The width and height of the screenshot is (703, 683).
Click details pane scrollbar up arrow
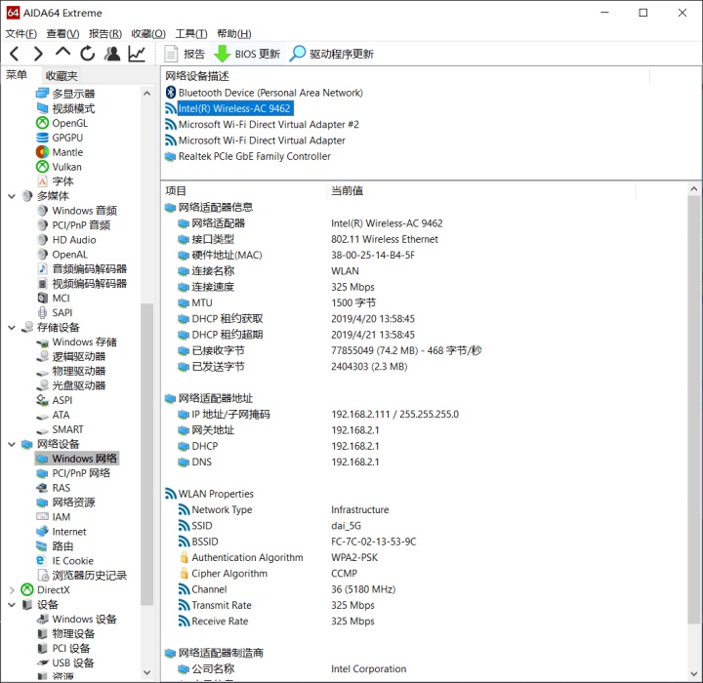694,188
